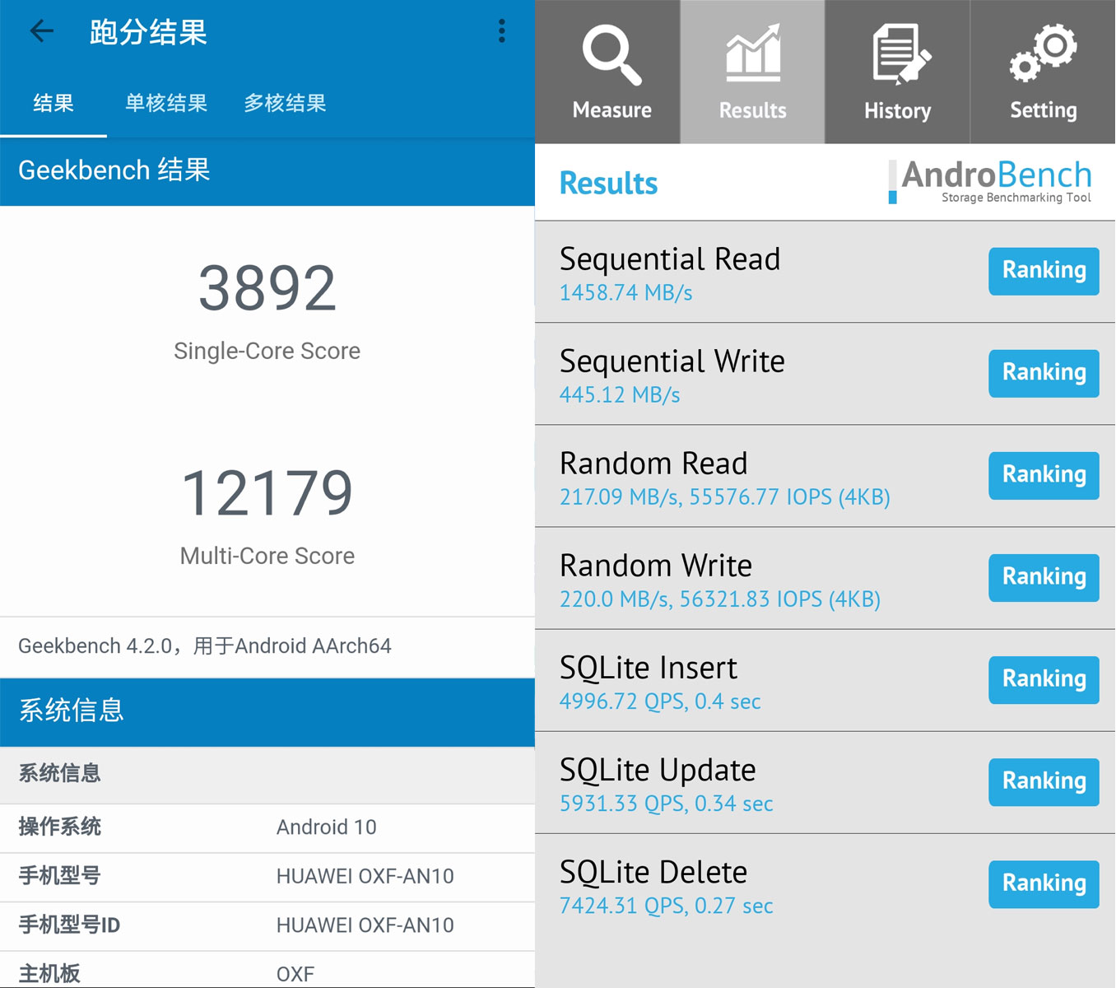Open the three-dot overflow menu

click(x=501, y=31)
